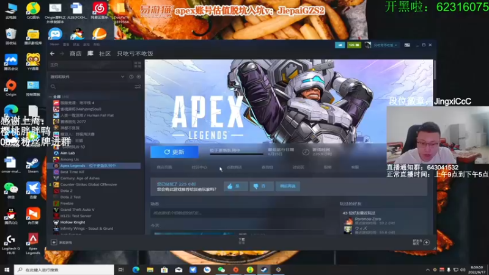
Task: Click the recent activity clock icon in library
Action: tap(131, 77)
